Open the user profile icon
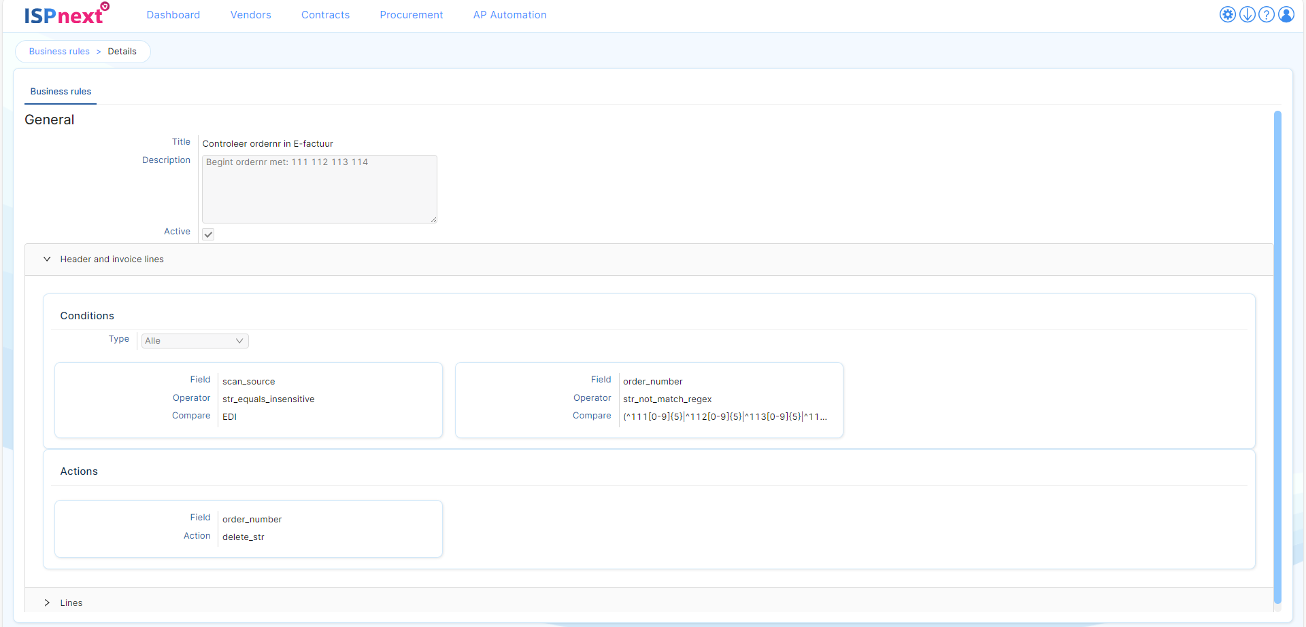 pos(1286,14)
